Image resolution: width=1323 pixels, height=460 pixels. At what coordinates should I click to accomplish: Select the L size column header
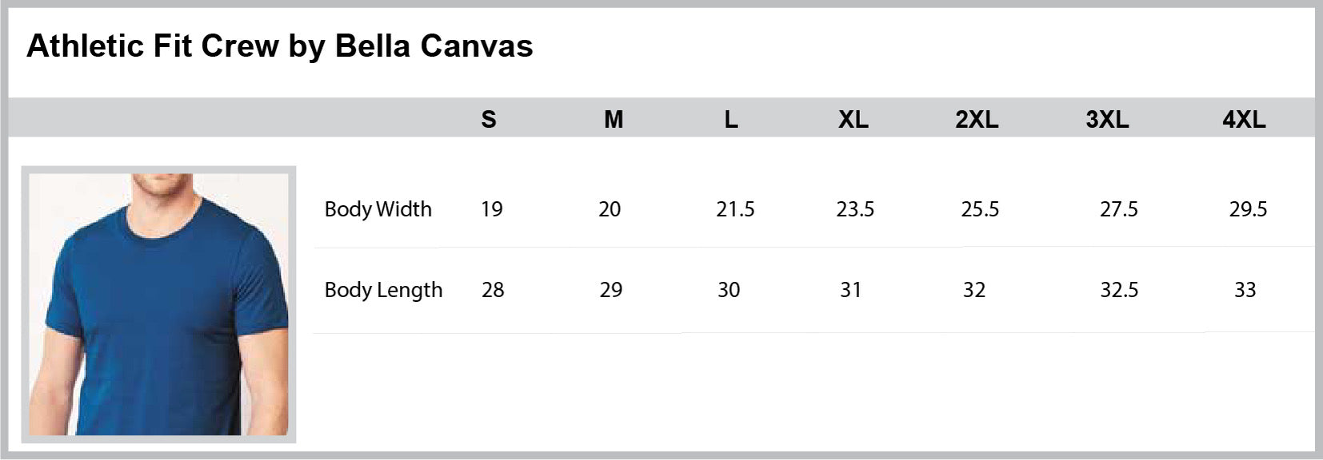(x=731, y=120)
